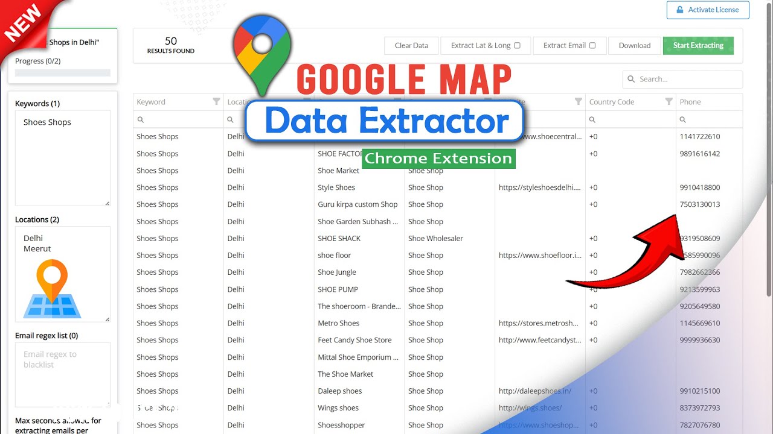Viewport: 773px width, 434px height.
Task: Select phone number 1141722610
Action: pyautogui.click(x=700, y=136)
